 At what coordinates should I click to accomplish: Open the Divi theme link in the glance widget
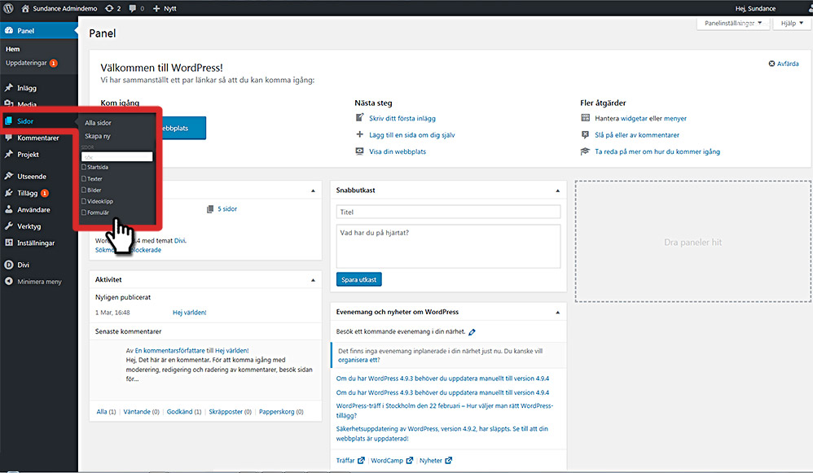pyautogui.click(x=179, y=241)
